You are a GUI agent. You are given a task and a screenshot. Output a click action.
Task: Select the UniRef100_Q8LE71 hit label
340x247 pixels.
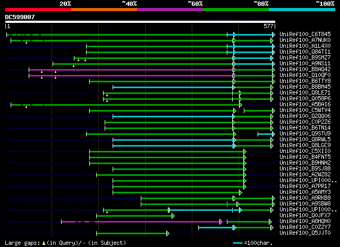(x=305, y=93)
